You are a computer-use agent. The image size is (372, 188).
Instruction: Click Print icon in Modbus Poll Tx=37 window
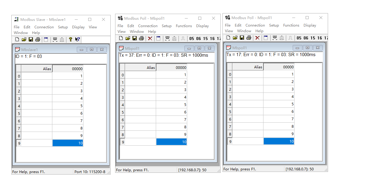tap(141, 38)
